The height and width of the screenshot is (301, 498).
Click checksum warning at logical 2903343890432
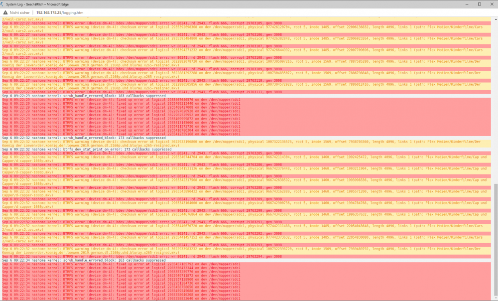[246, 193]
